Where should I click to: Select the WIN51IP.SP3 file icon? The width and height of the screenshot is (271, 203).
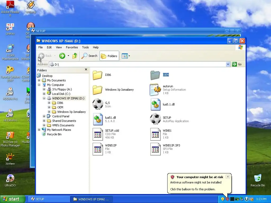coord(155,149)
